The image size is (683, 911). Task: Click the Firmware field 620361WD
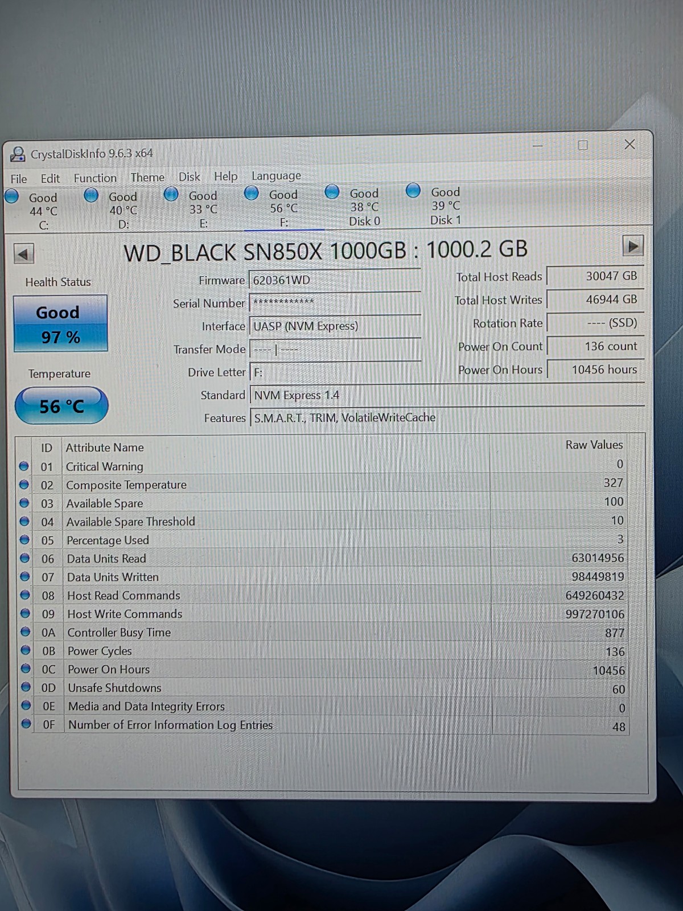tap(335, 280)
